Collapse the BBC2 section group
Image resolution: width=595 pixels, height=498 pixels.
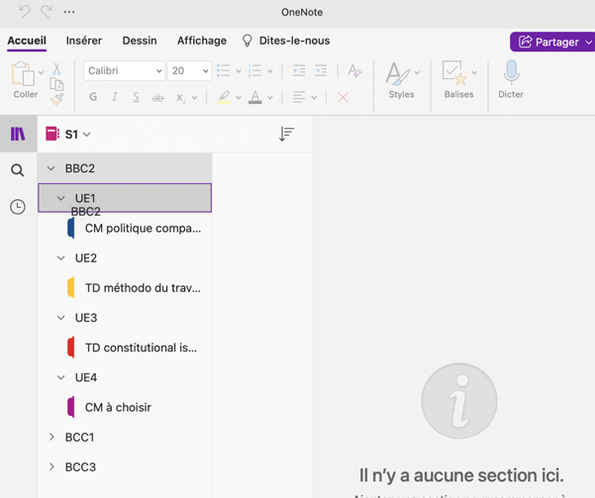click(x=50, y=168)
